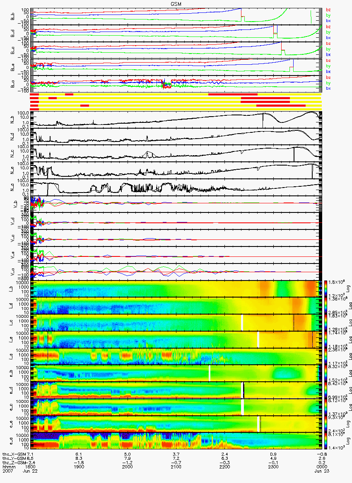Click the B_e magnetic field panel label
Screen dimensions: 352x483
[x=12, y=67]
